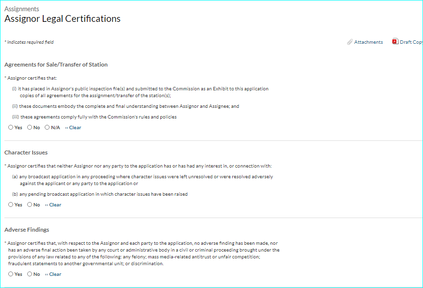
Task: Click the Adverse Findings section heading
Action: (27, 230)
